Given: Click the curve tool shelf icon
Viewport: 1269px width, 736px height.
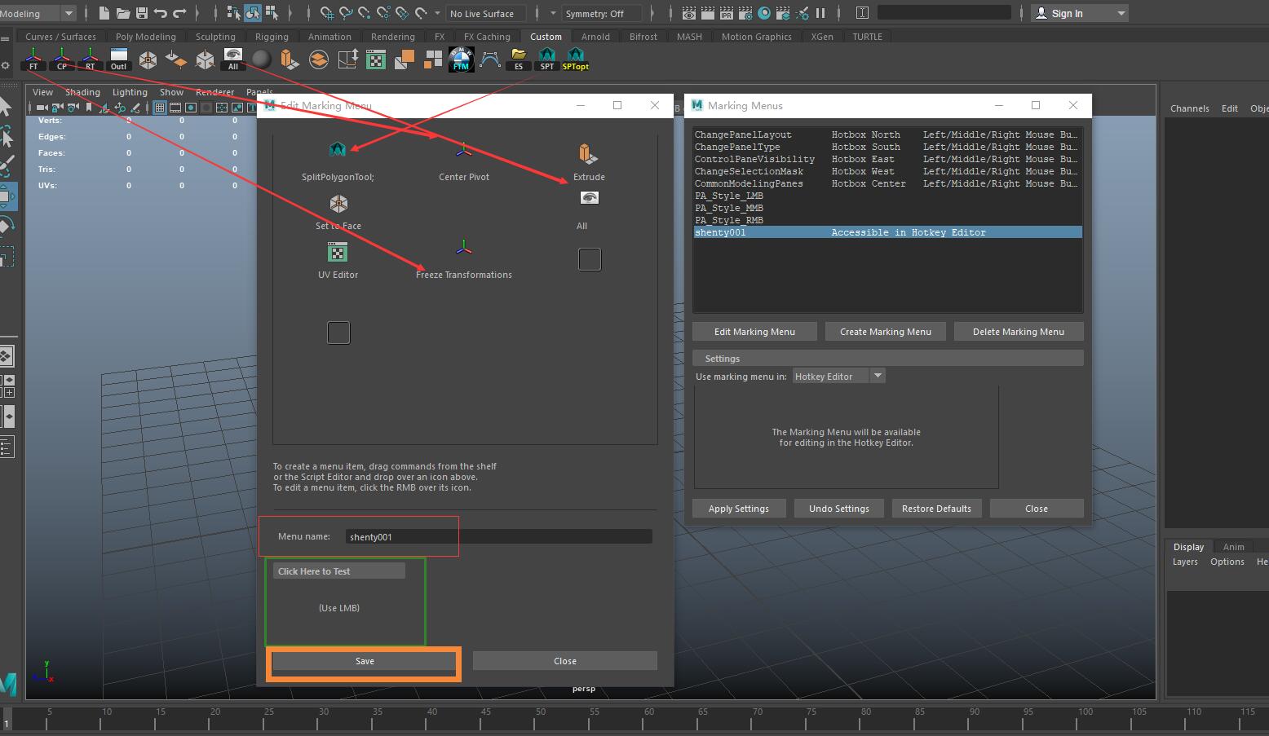Looking at the screenshot, I should tap(490, 59).
